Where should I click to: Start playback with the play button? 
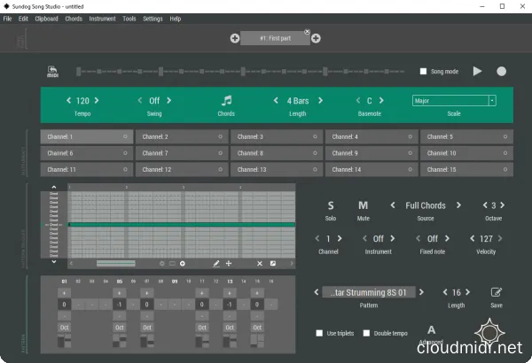pos(477,71)
